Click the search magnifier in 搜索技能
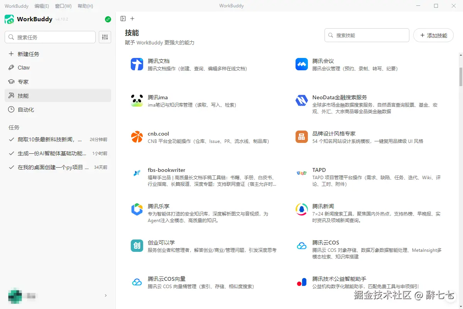Screen dimensions: 463x309 click(x=331, y=35)
